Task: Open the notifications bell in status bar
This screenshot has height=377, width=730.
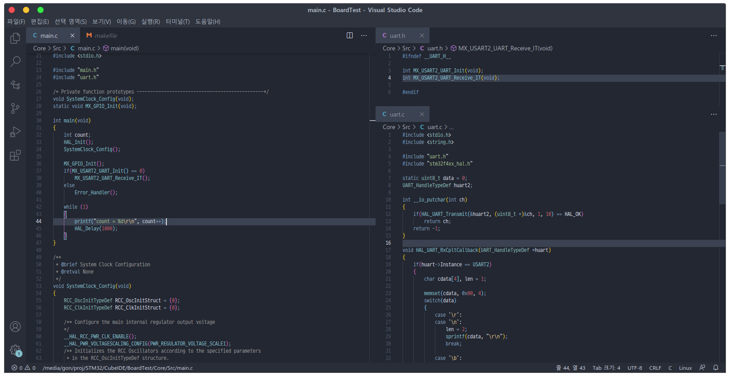Action: point(716,368)
